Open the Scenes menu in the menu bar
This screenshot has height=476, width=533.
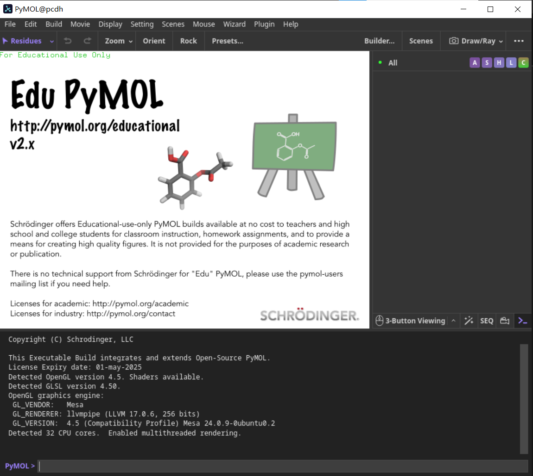(173, 24)
